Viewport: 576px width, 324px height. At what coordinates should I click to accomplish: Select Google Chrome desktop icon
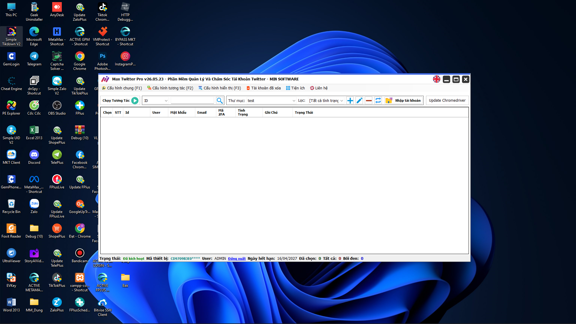point(80,61)
